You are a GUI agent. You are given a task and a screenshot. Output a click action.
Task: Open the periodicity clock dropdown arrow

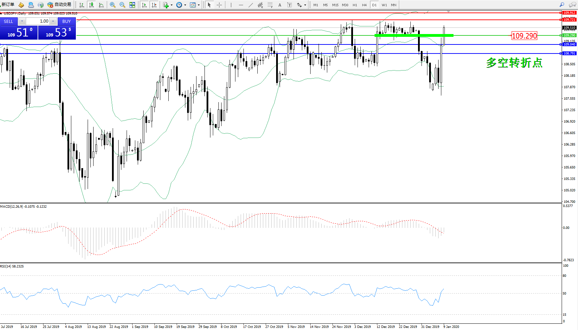point(185,5)
